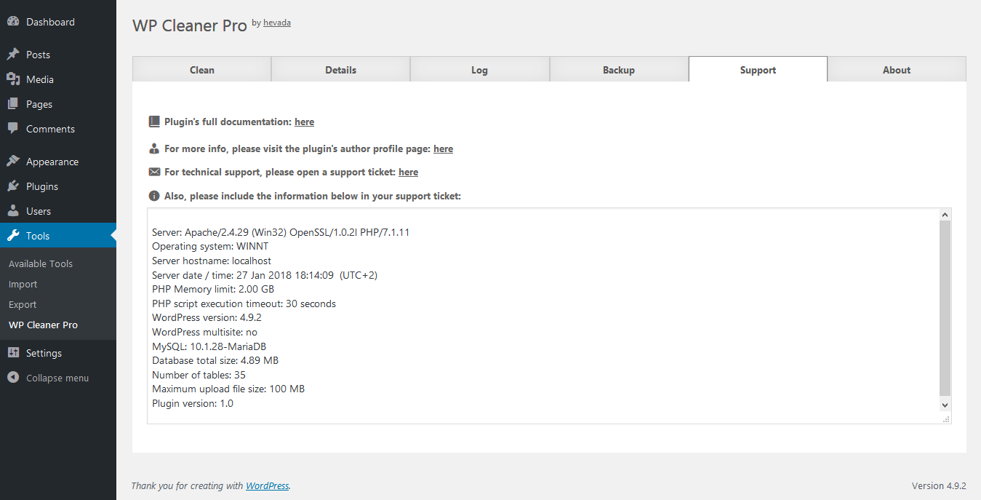Click the support ticket envelope icon
This screenshot has height=500, width=981.
154,171
